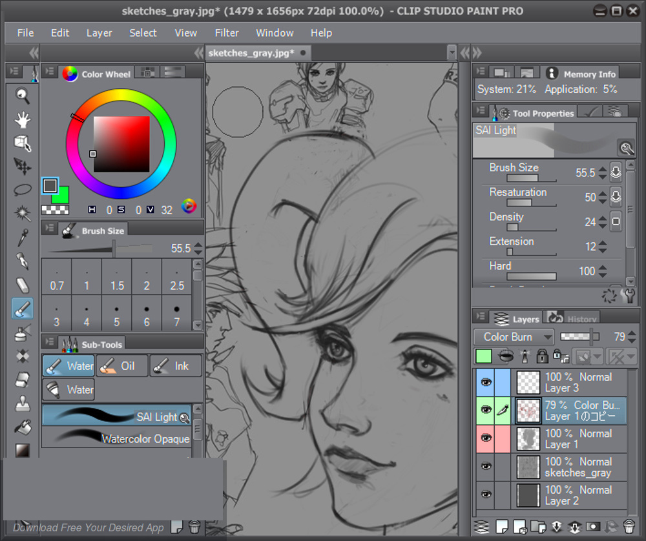Open sub tool detail wrench in Tool Properties
Image resolution: width=646 pixels, height=541 pixels.
point(629,296)
